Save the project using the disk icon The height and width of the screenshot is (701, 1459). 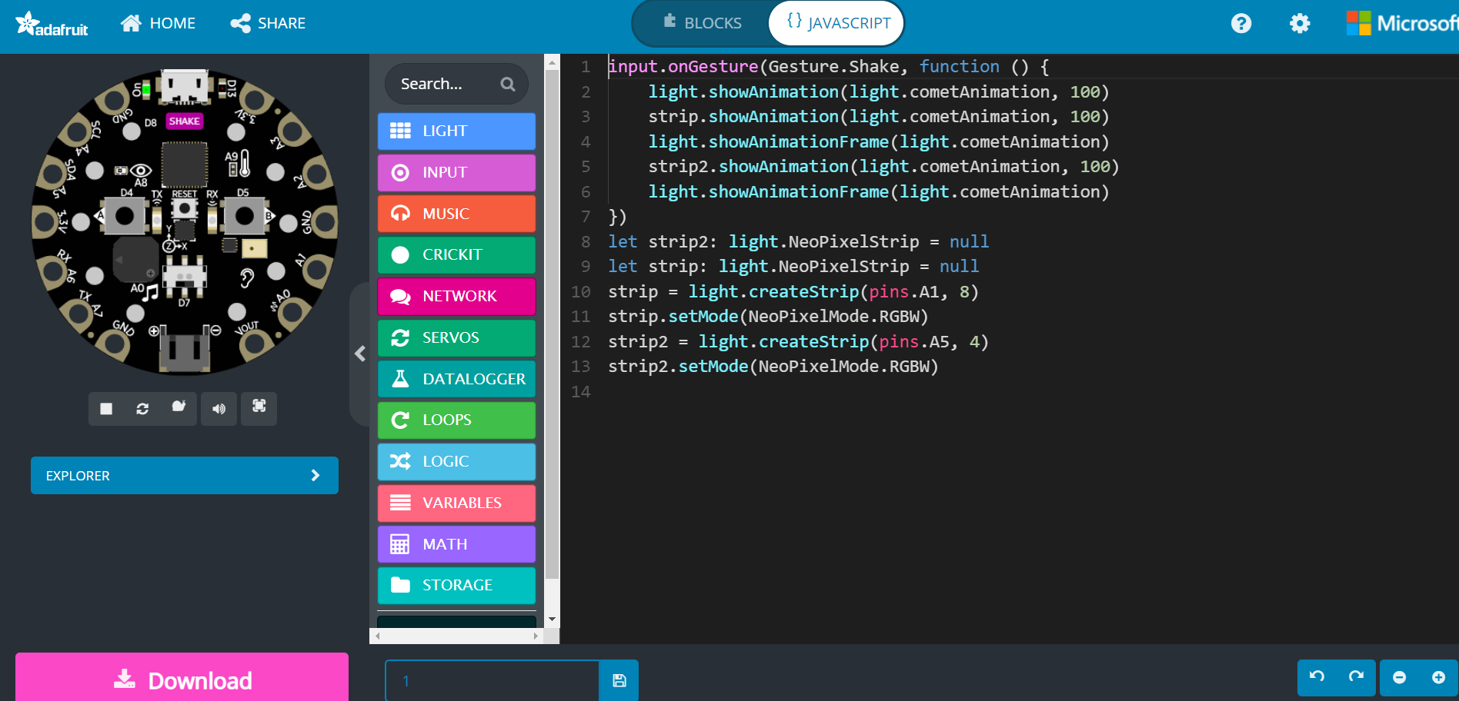coord(618,679)
